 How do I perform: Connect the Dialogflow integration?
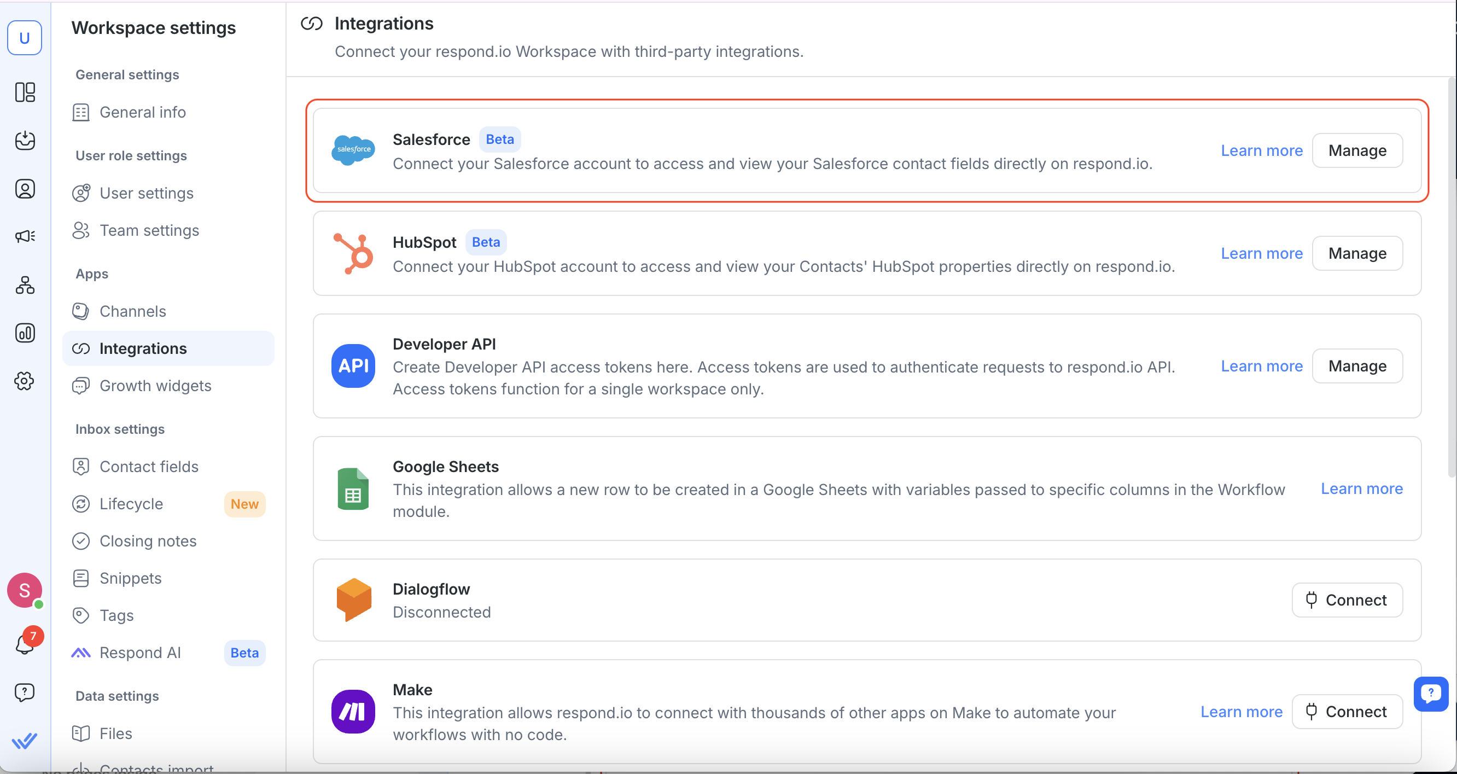[x=1347, y=600]
